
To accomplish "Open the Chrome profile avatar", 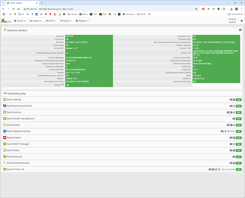I will pos(236,9).
